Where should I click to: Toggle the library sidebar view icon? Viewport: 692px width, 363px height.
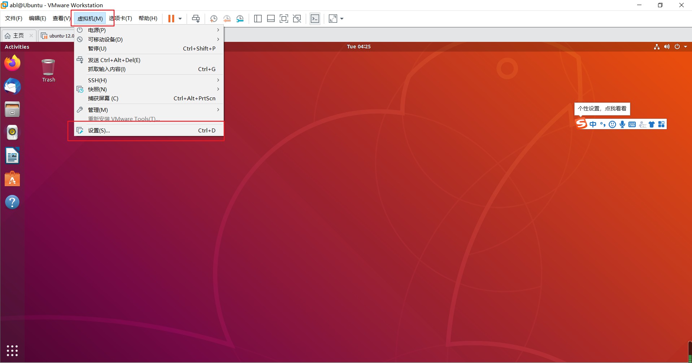coord(258,18)
